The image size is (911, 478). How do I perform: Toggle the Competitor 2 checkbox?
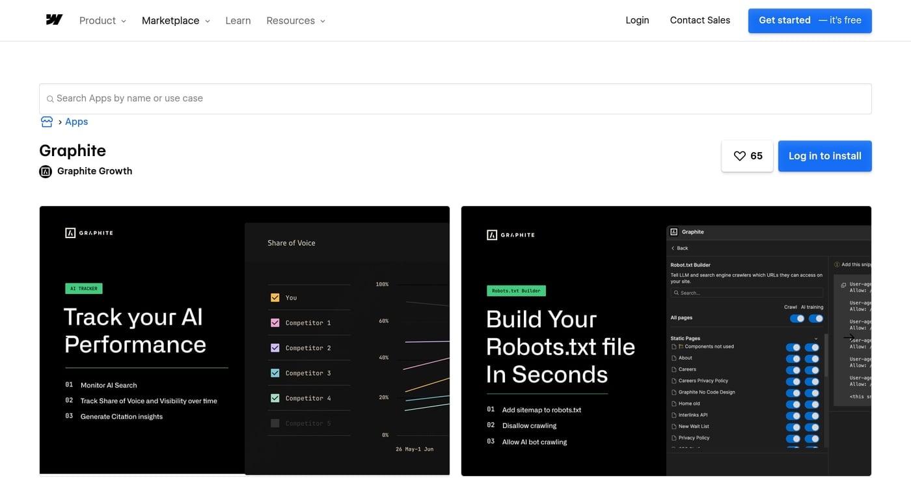[x=275, y=348]
